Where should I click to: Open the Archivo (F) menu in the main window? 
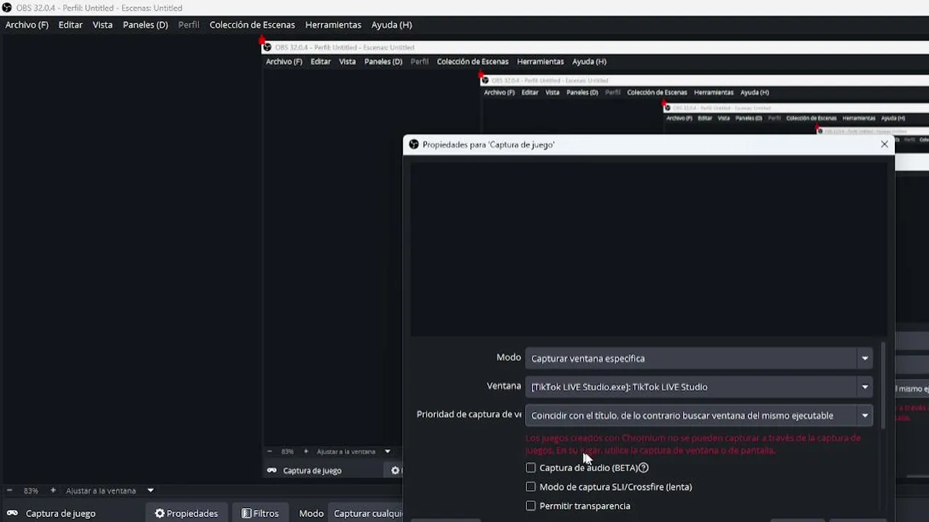coord(27,25)
